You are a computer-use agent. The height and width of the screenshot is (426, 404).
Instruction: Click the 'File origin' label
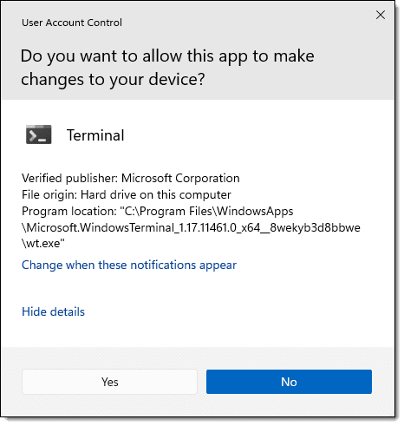[x=49, y=195]
